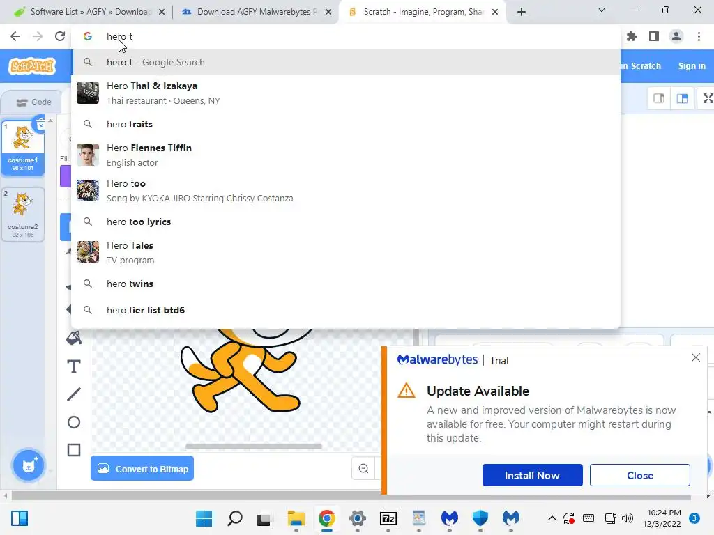Viewport: 714px width, 535px height.
Task: Choose Hero Tales TV program suggestion
Action: click(346, 252)
